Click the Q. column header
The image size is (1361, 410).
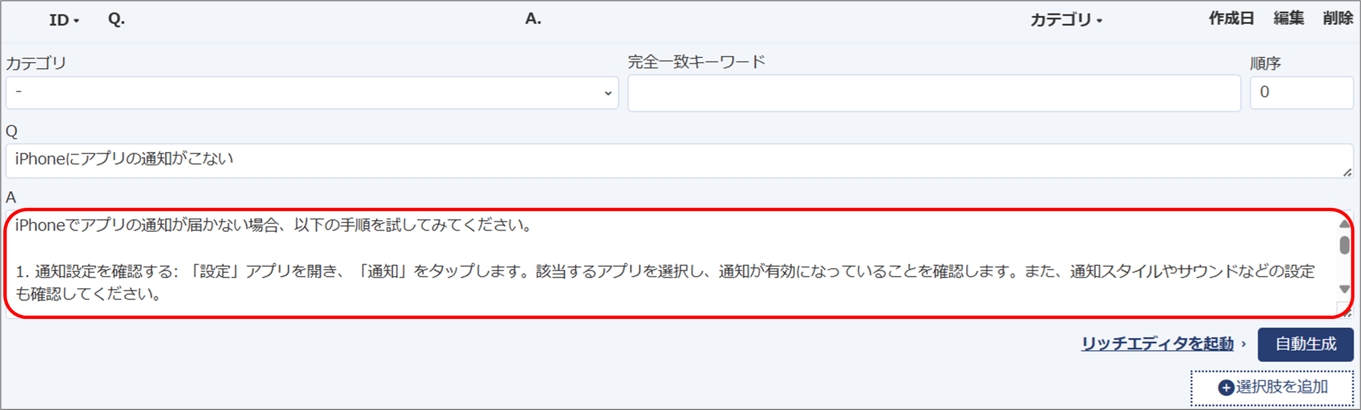click(x=116, y=20)
